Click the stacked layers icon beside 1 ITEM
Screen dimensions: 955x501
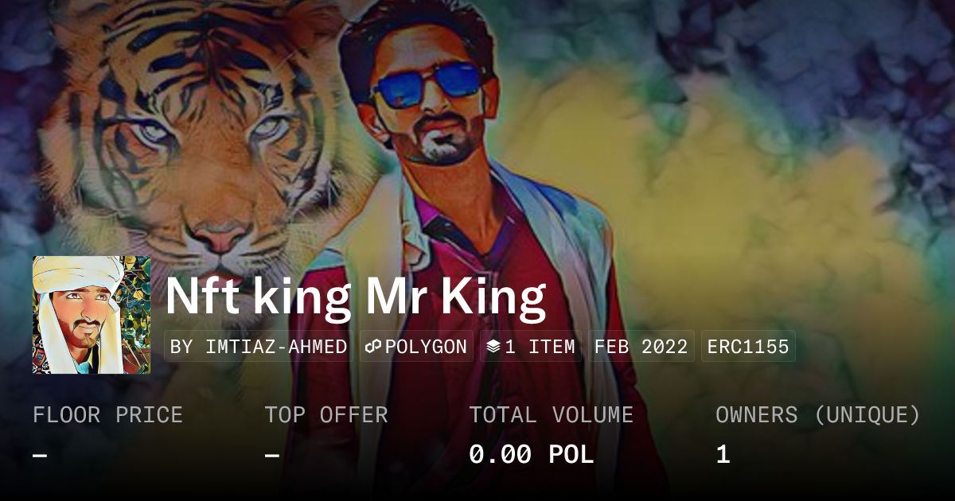click(x=493, y=347)
